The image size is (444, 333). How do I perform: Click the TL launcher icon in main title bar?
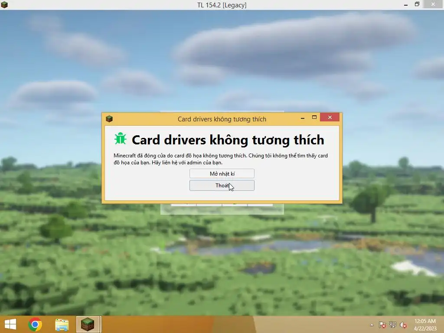(x=4, y=4)
